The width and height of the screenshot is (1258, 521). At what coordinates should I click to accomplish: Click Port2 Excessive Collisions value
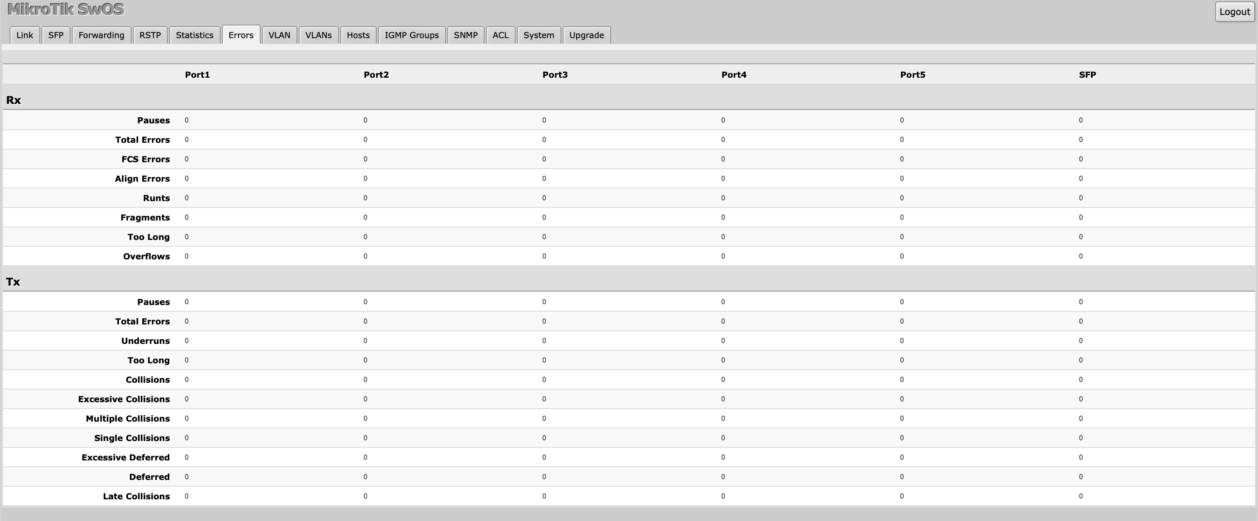pyautogui.click(x=365, y=400)
